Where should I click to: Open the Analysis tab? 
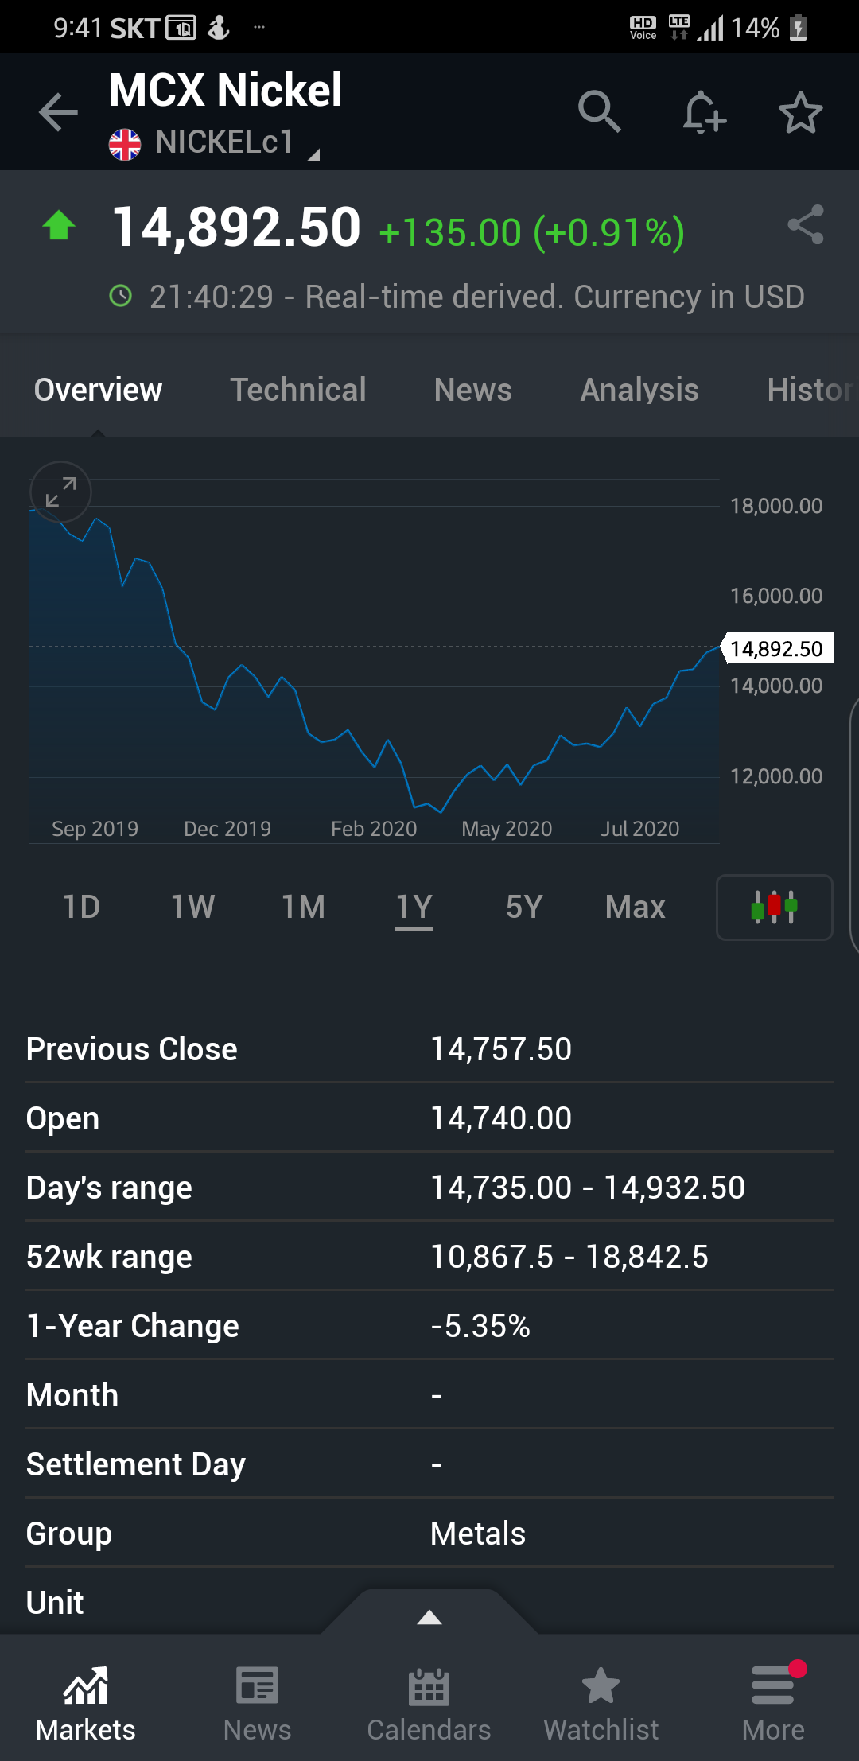[x=639, y=390]
